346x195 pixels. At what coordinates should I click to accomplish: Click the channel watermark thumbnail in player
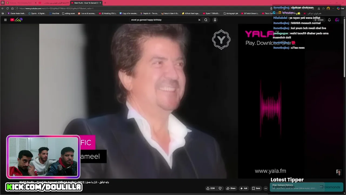pos(339,172)
